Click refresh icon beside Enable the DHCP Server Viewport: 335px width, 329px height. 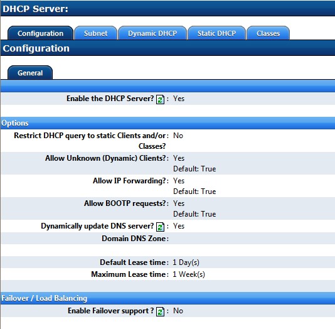coord(160,99)
